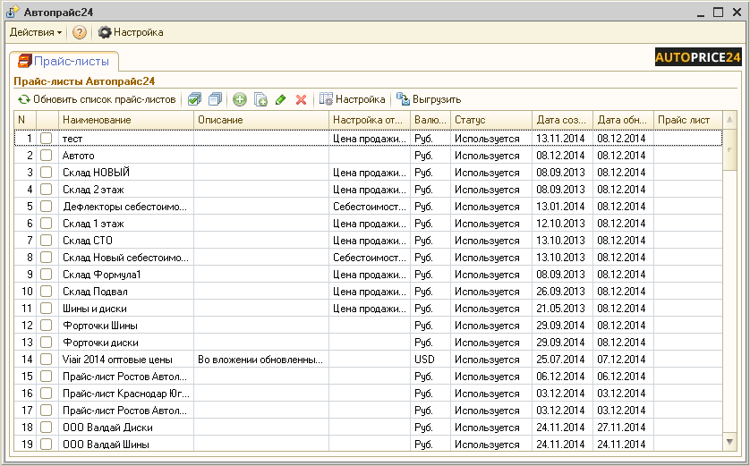Click the Описание column header
This screenshot has width=750, height=466.
coord(261,120)
